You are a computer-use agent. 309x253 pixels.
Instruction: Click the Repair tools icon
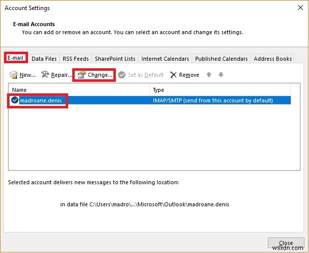[x=45, y=74]
